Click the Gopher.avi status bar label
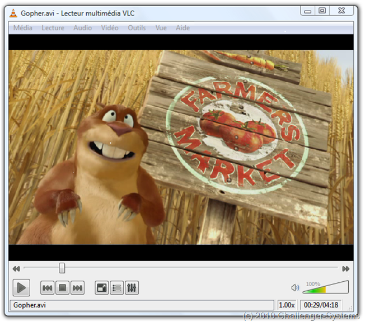365x322 pixels. 29,305
